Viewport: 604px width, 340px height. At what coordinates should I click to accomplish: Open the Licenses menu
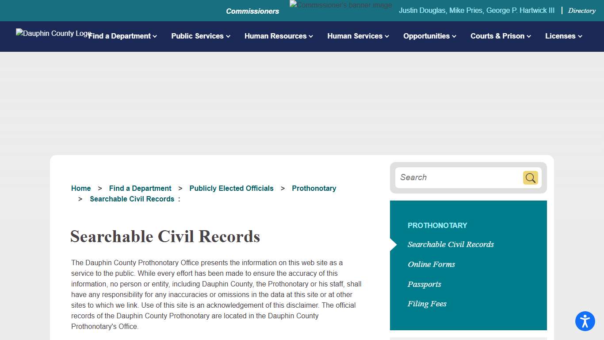tap(563, 36)
